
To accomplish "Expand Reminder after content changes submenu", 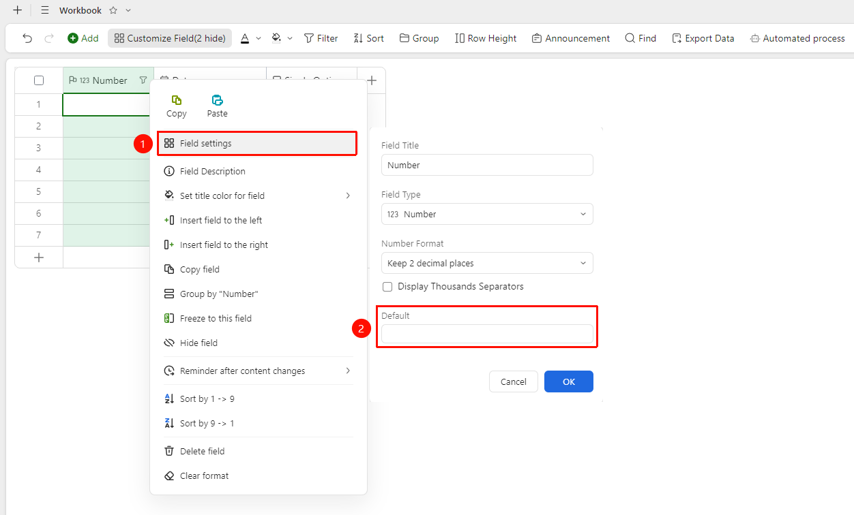I will pyautogui.click(x=259, y=371).
